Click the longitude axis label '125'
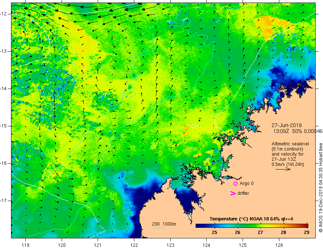The image size is (323, 249). (x=243, y=245)
